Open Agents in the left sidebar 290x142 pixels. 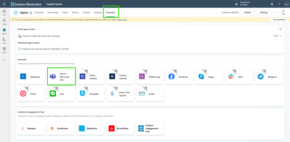click(x=4, y=31)
